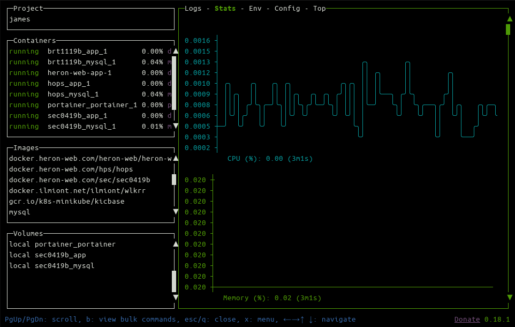The image size is (515, 327).
Task: Open the Env tab
Action: click(255, 8)
